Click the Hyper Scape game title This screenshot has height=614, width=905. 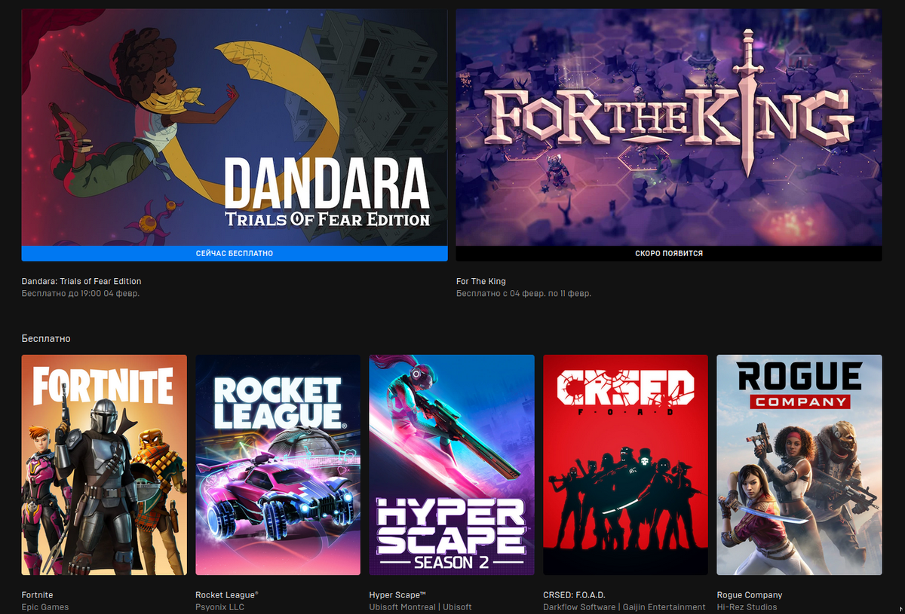click(398, 595)
